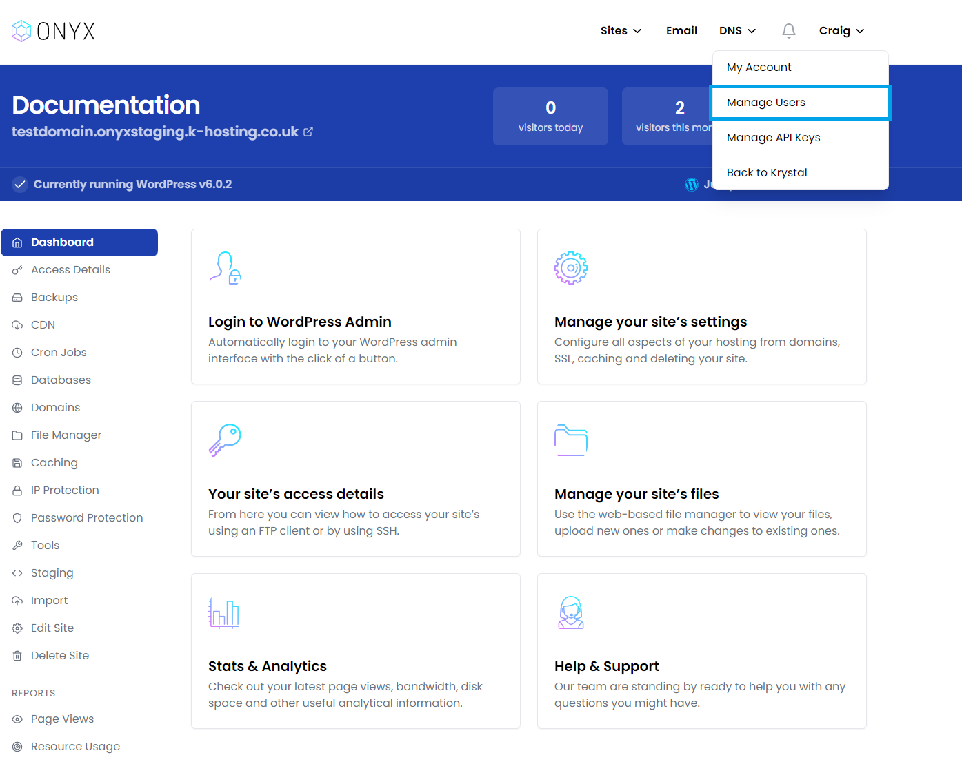Click the WordPress version checkmark icon

pos(20,184)
